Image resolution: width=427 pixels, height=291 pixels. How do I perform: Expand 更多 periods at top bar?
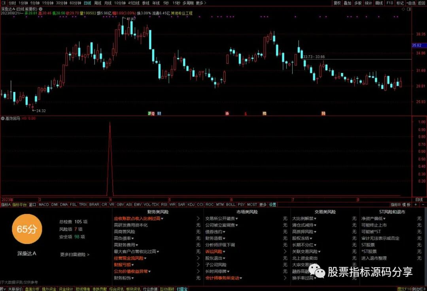201,3
